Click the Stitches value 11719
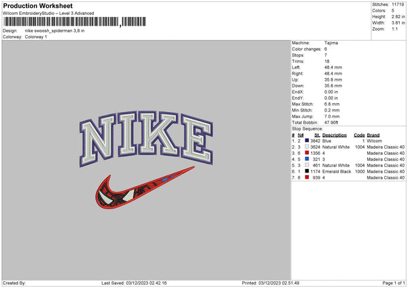Viewport: 408px width, 288px height. click(398, 5)
